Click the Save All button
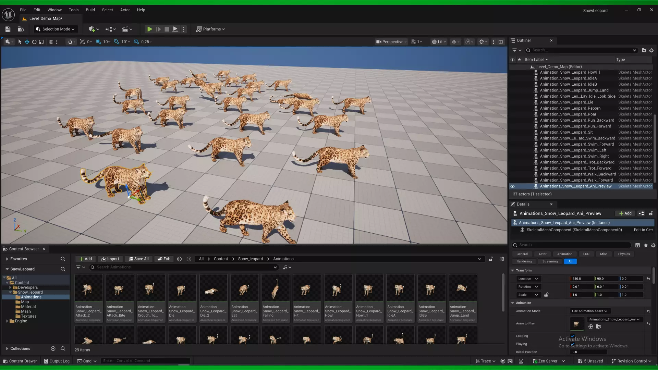658x370 pixels. (138, 259)
